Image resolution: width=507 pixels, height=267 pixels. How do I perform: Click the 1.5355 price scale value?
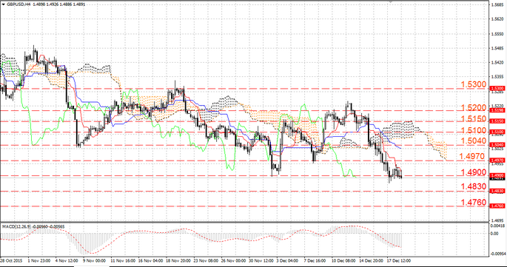click(x=498, y=77)
